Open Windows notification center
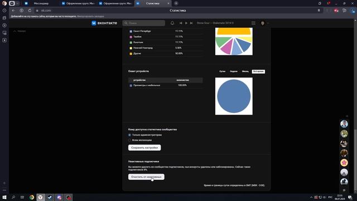The width and height of the screenshot is (357, 201). click(x=350, y=197)
